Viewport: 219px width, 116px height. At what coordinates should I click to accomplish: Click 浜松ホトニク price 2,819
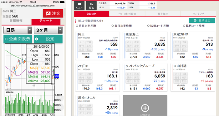pos(112,108)
